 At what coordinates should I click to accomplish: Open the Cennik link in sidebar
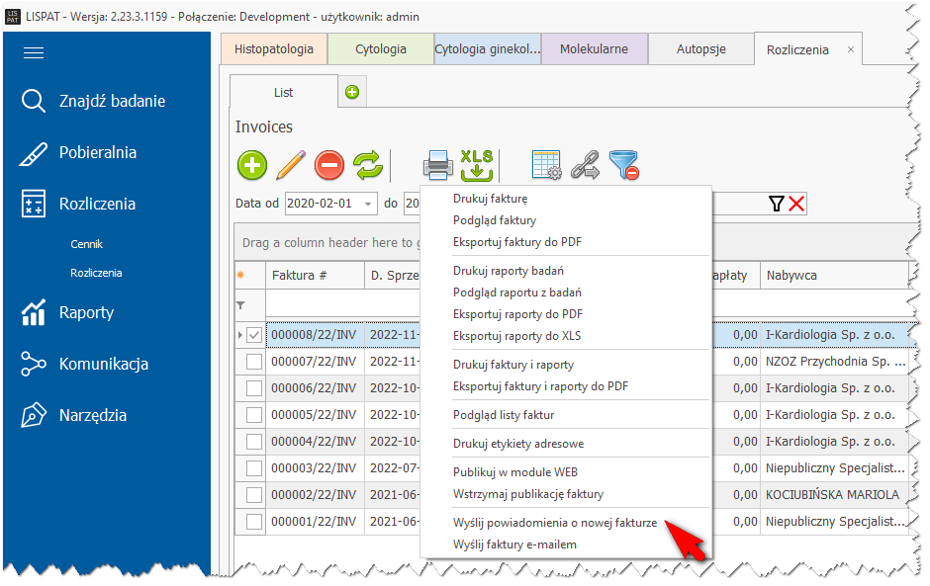pos(86,244)
